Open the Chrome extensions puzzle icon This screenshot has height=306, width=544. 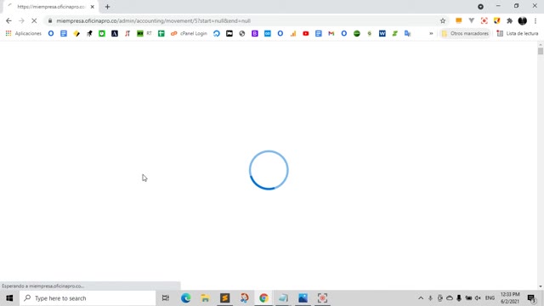[509, 20]
